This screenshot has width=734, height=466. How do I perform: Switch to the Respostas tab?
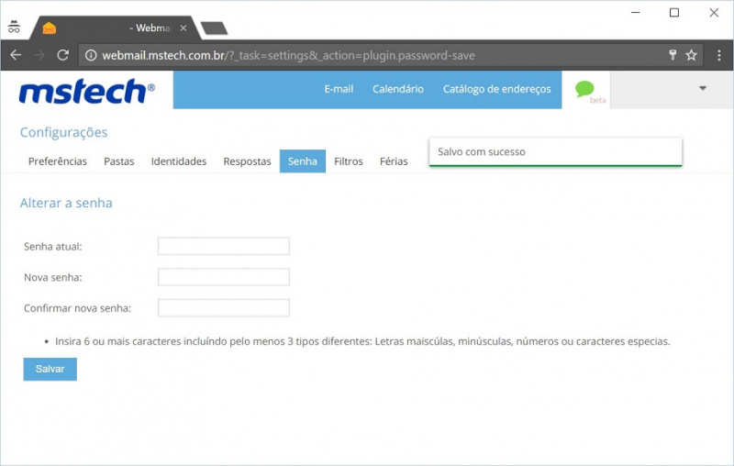tap(247, 161)
